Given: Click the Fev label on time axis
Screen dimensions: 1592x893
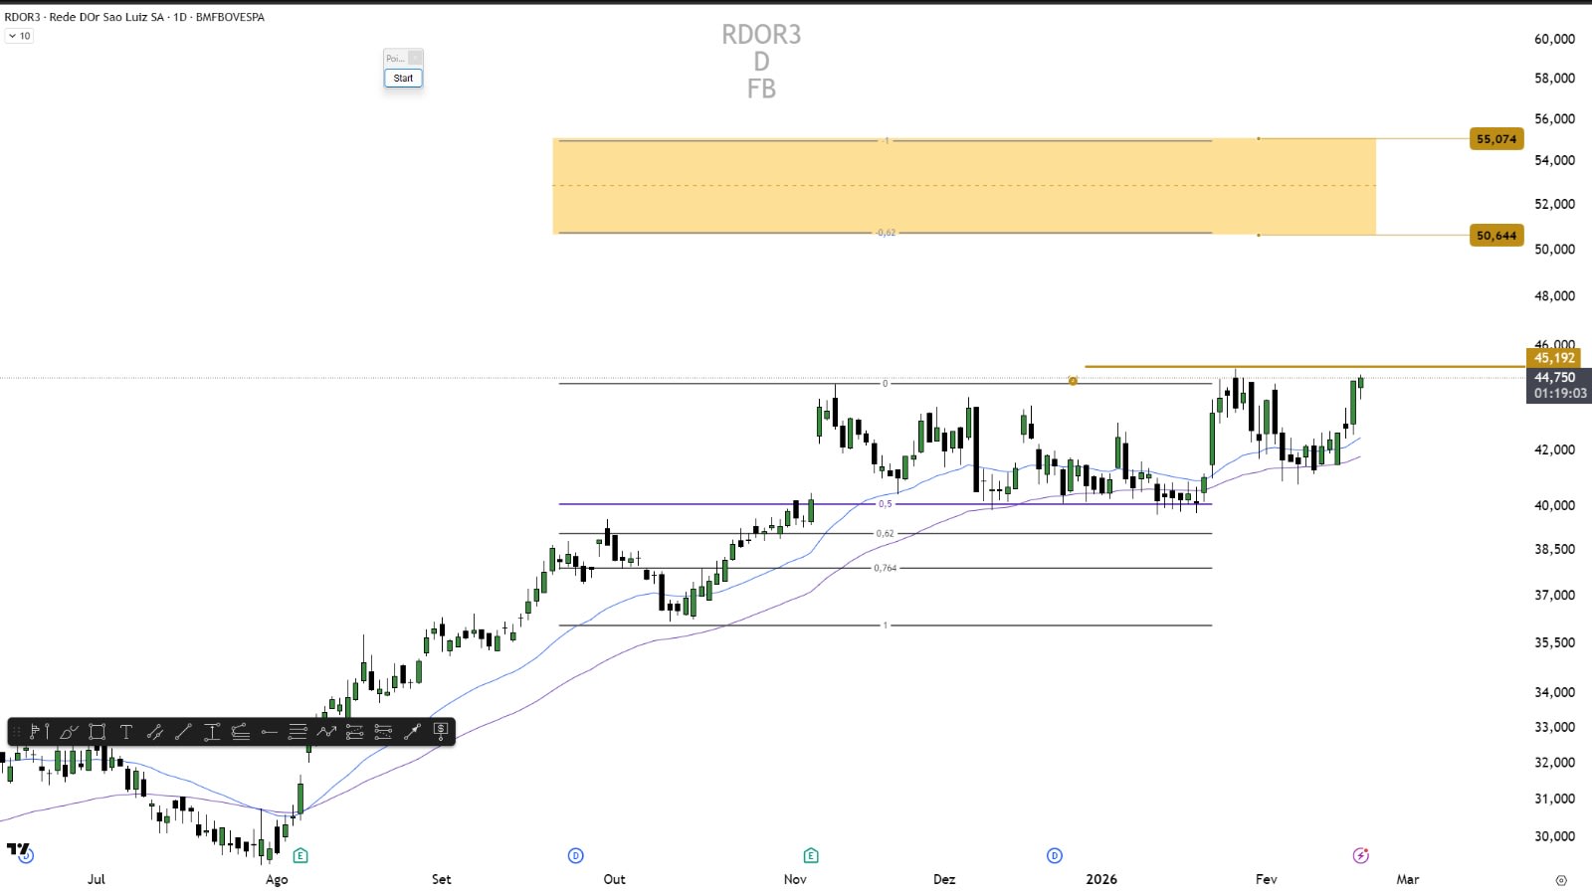Looking at the screenshot, I should tap(1267, 879).
